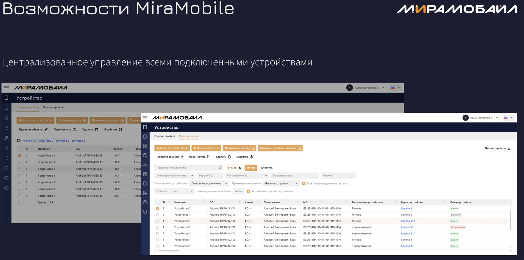Click info icon in front window sidebar
Viewport: 524px width, 260px height.
(x=145, y=212)
